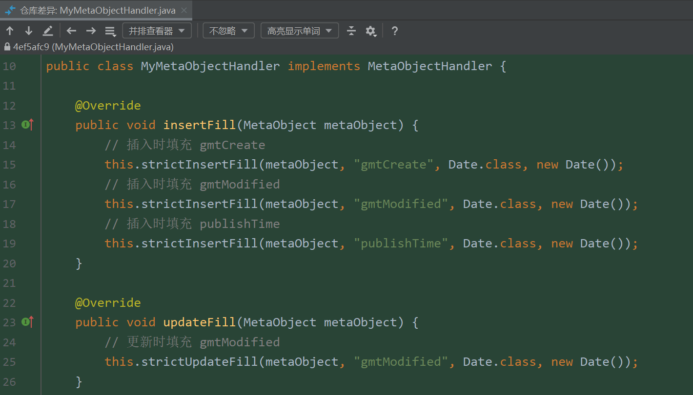This screenshot has width=693, height=395.
Task: Click the lock icon beside revision 4ef5afc9
Action: (x=7, y=47)
